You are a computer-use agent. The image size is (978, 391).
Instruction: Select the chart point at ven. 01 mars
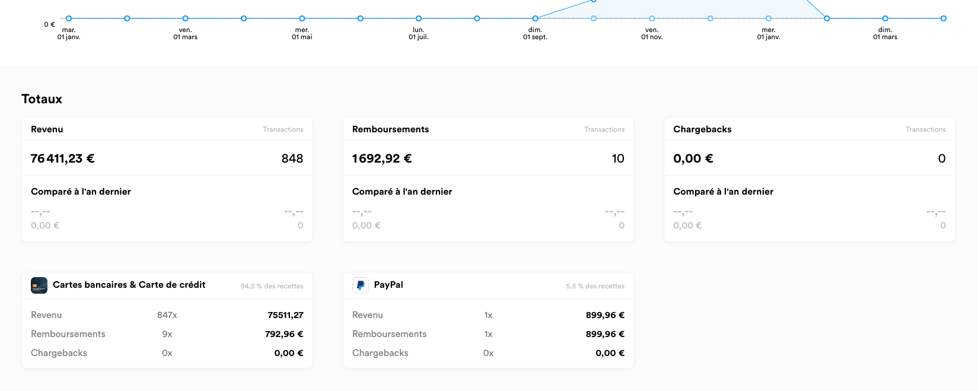coord(186,18)
